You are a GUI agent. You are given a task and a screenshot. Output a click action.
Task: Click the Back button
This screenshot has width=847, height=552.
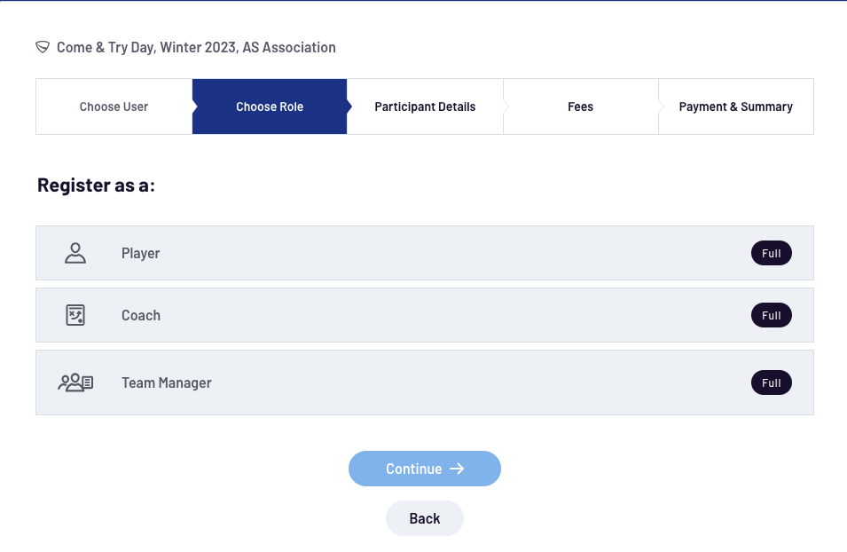(424, 518)
